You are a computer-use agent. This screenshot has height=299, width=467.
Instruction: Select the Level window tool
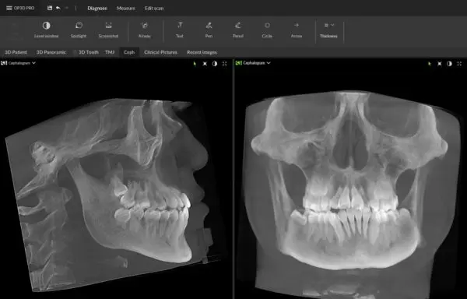[x=46, y=30]
